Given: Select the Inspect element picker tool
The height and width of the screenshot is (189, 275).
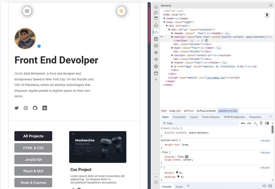Looking at the screenshot, I should click(x=156, y=7).
